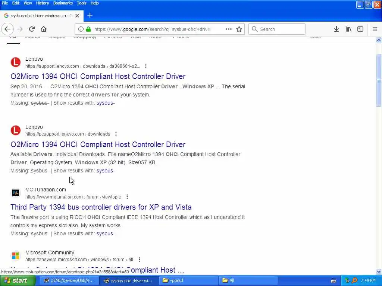Open the Bookmarks menu
This screenshot has height=286, width=382.
[63, 3]
